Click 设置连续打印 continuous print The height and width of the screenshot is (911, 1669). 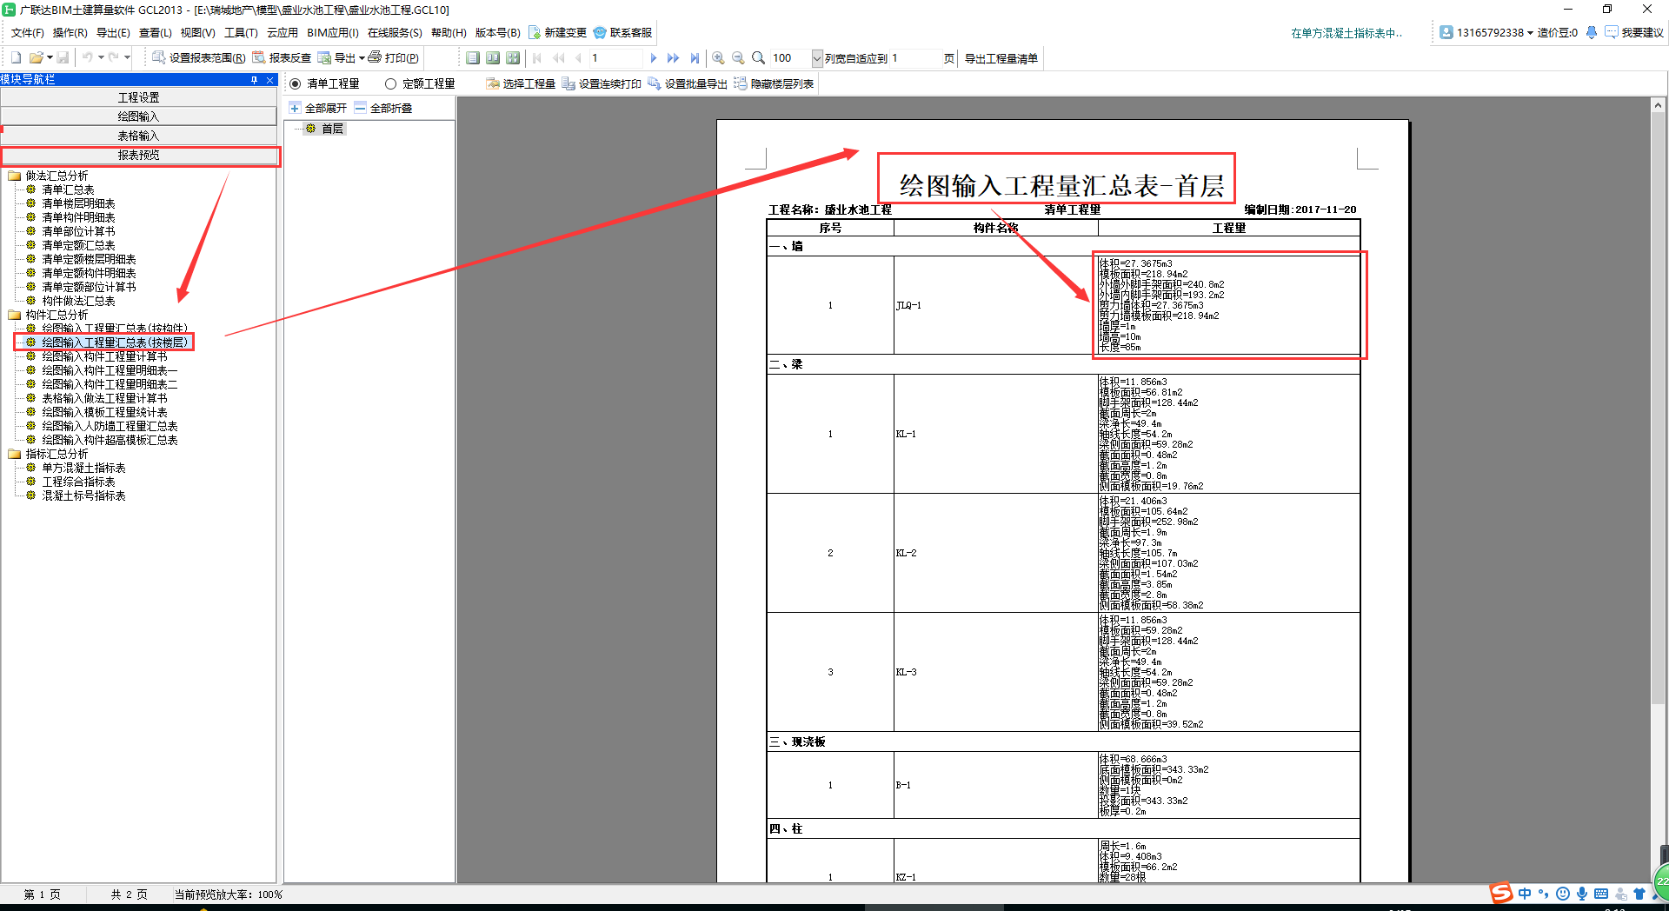[602, 83]
